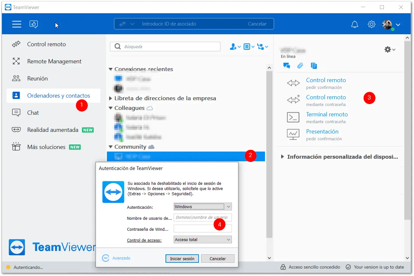
Task: Click the Nombre de usuario de Windows field
Action: point(203,218)
